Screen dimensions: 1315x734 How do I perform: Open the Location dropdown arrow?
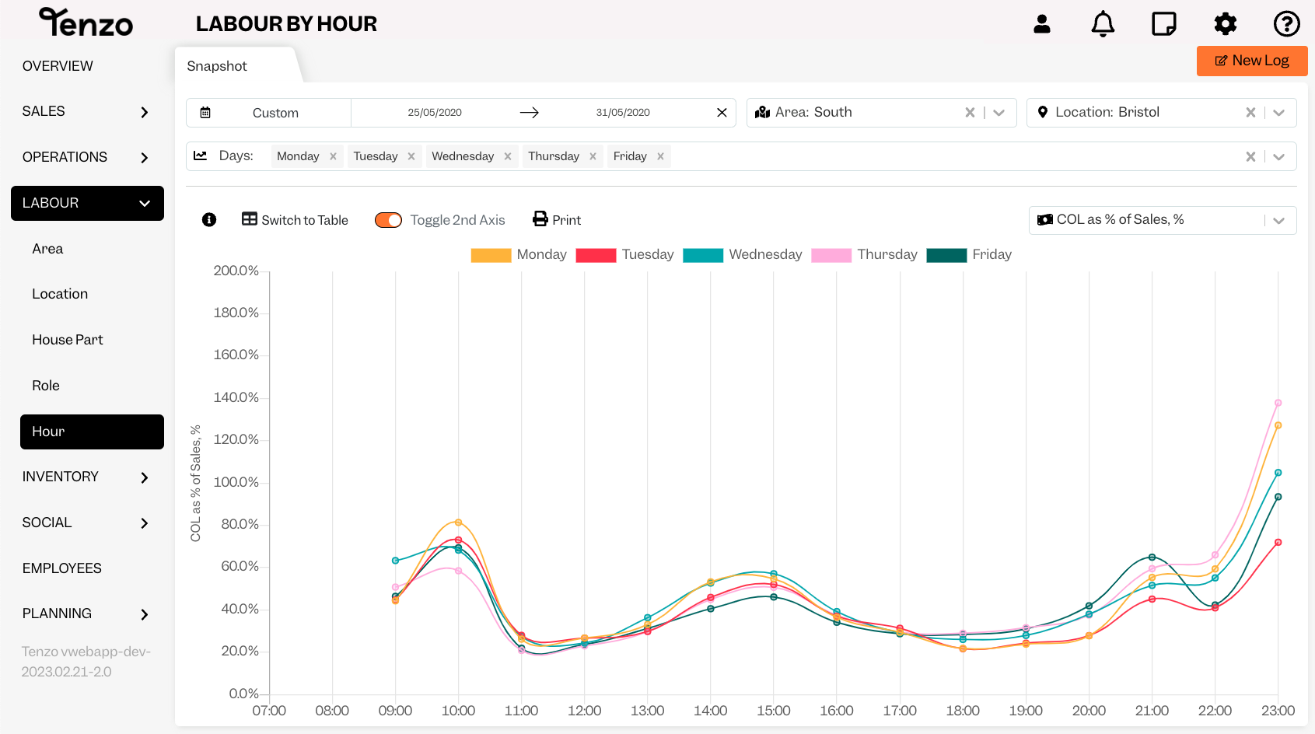(x=1279, y=113)
